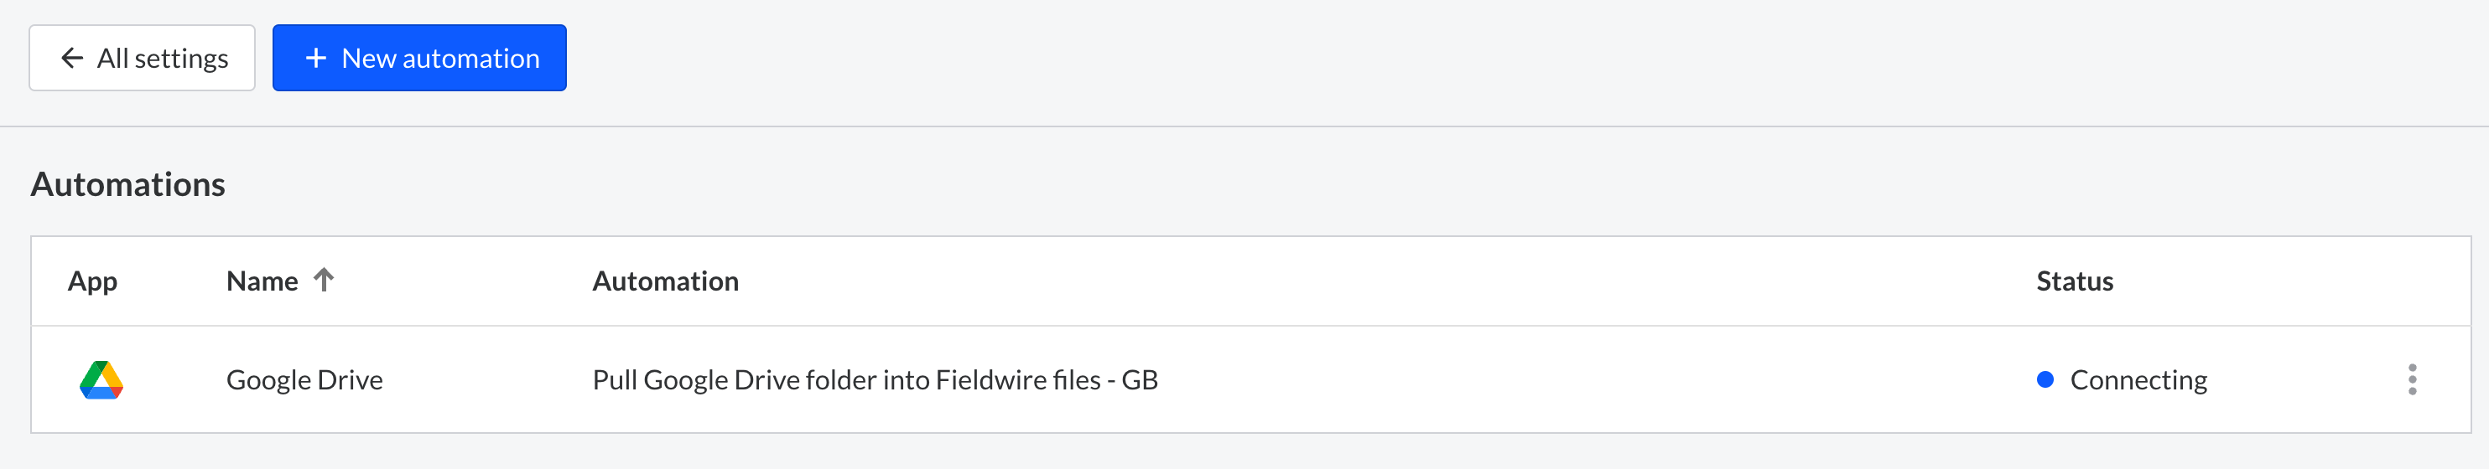The image size is (2489, 469).
Task: Click the Google Drive app icon
Action: pyautogui.click(x=101, y=379)
